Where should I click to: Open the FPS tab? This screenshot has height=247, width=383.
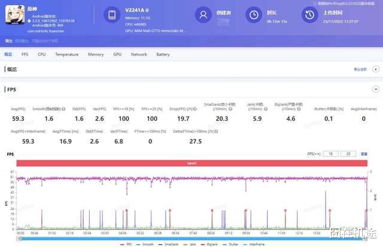point(25,54)
